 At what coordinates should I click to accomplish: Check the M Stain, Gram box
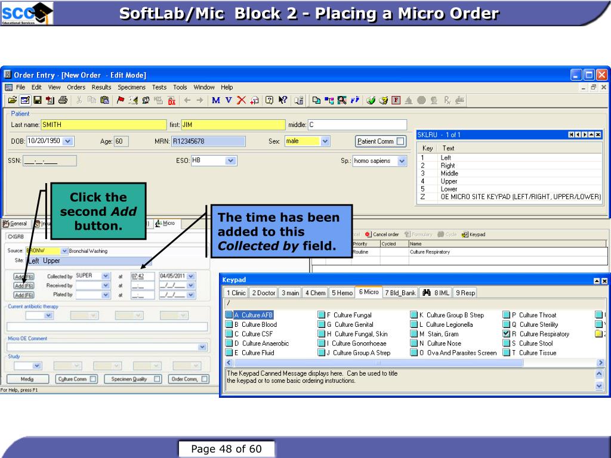(x=414, y=334)
